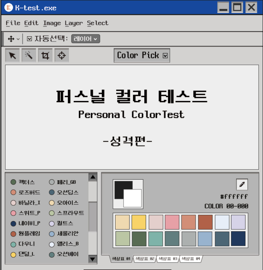The height and width of the screenshot is (270, 263).
Task: Click the COLOR 00-000 code text
Action: (226, 206)
